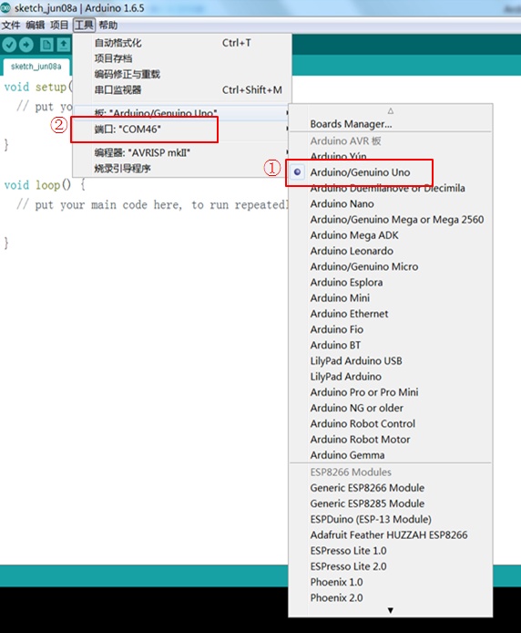Open Boards Manager...

(x=391, y=124)
